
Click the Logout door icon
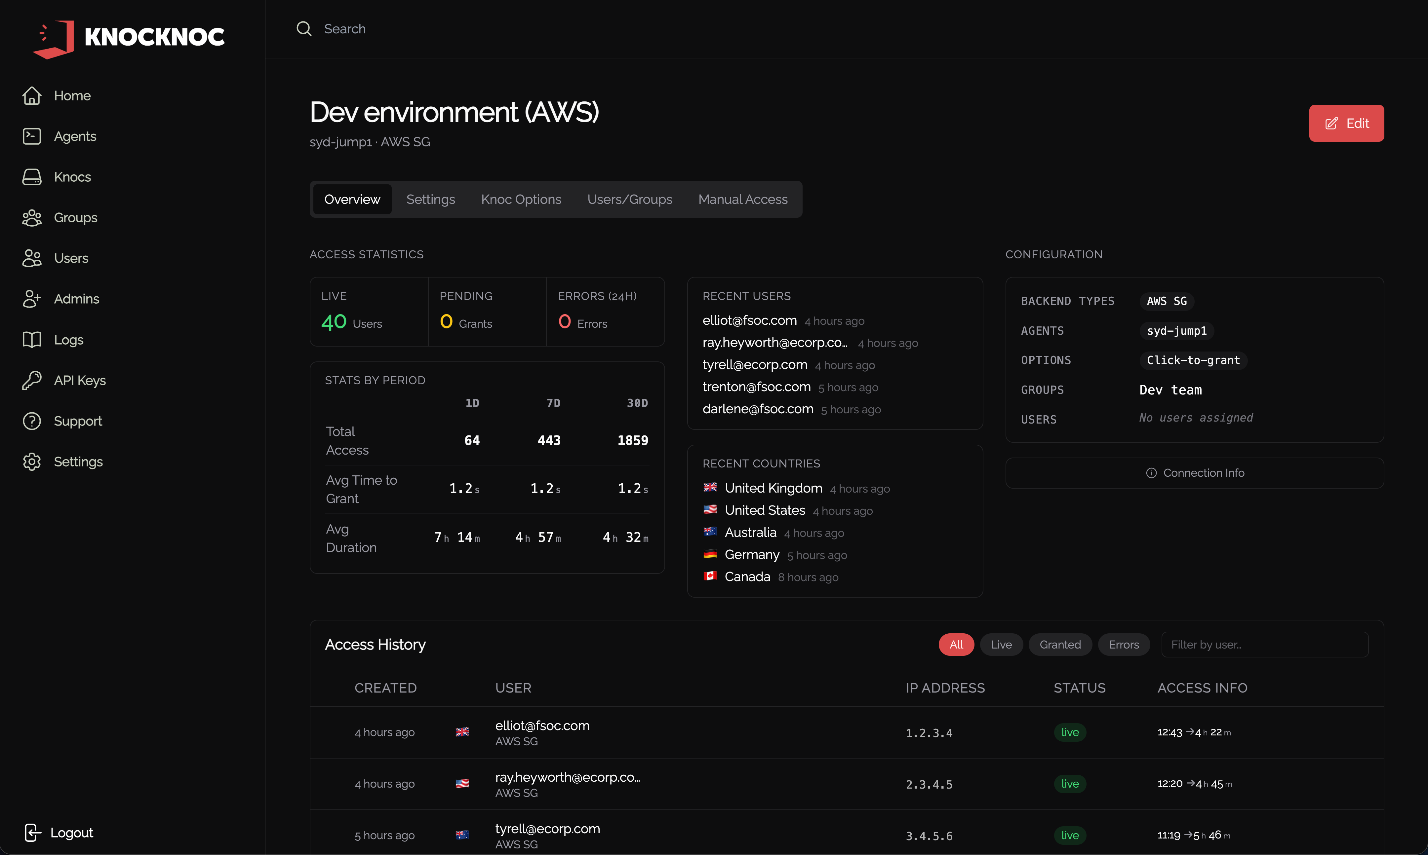coord(32,833)
